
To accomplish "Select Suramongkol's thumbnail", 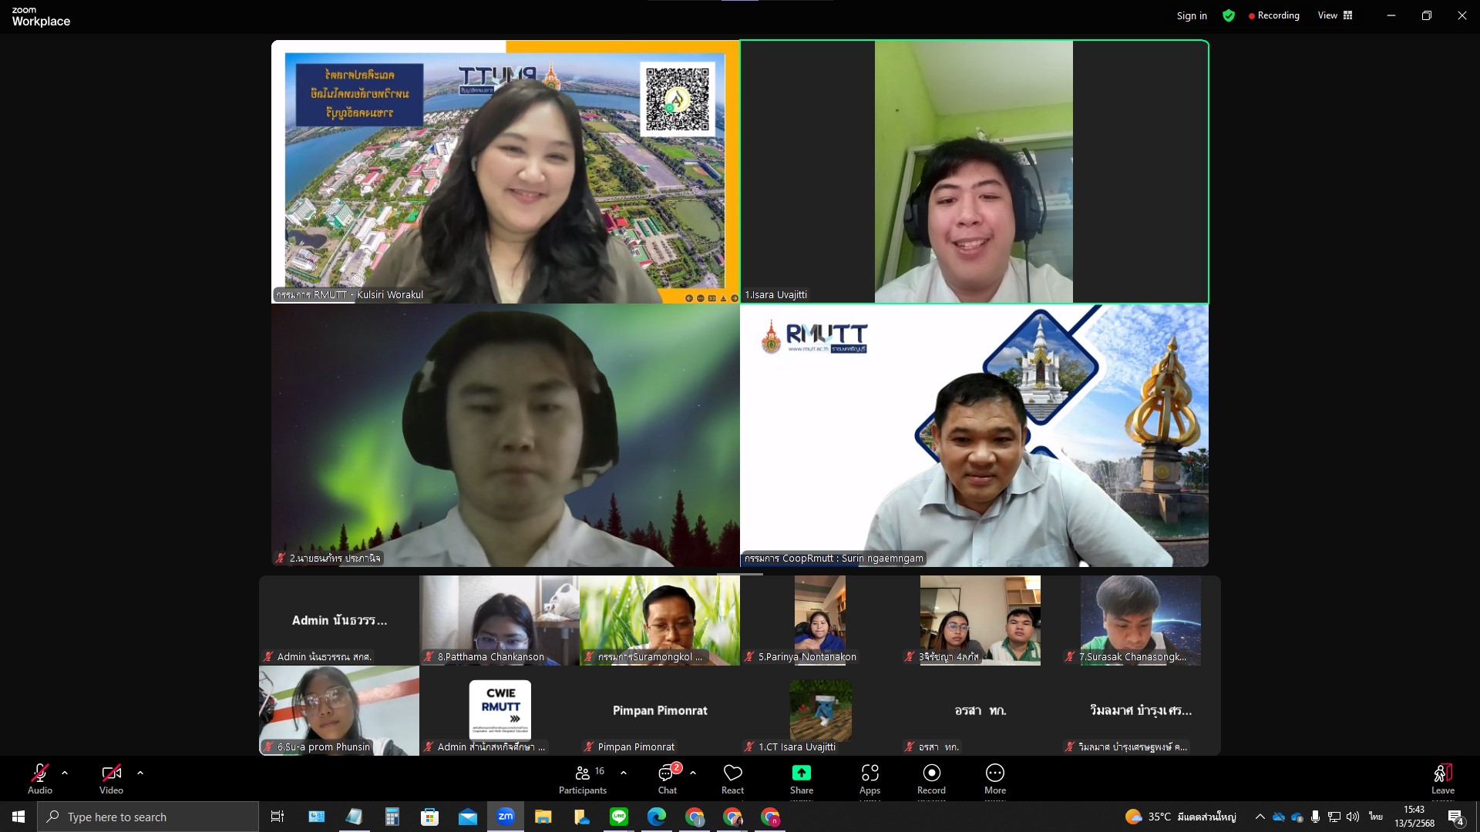I will tap(660, 620).
